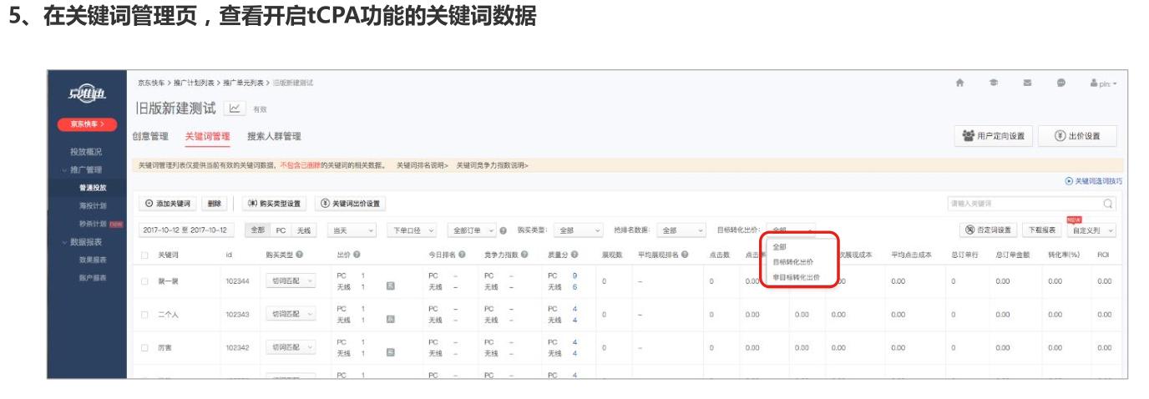The width and height of the screenshot is (1149, 399).
Task: Check the 二个人 keyword row checkbox
Action: (145, 315)
